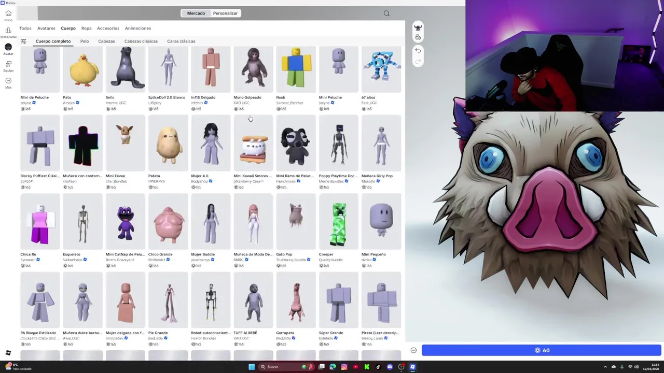Open Kick app from the taskbar

click(x=367, y=367)
